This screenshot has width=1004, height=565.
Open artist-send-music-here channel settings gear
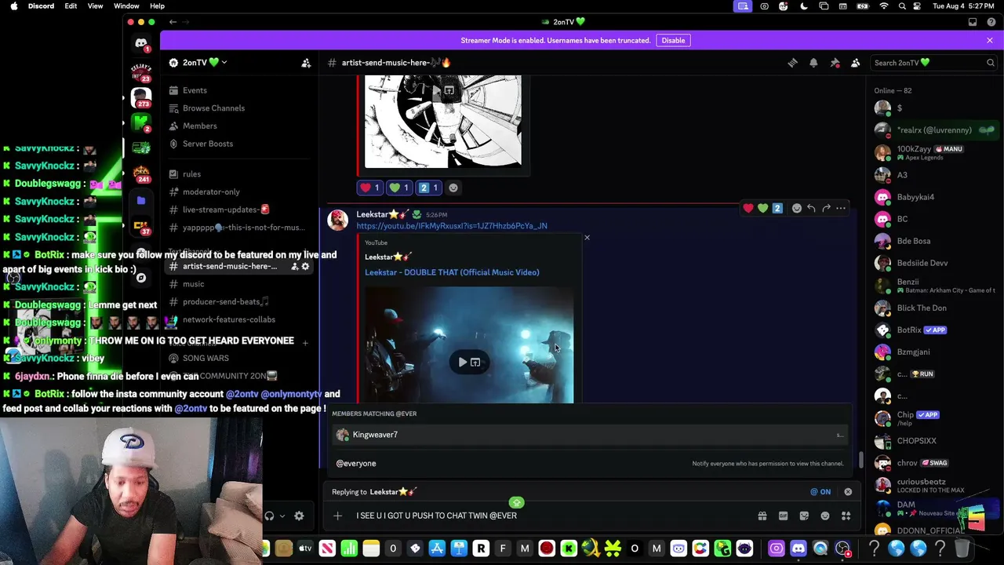tap(306, 267)
